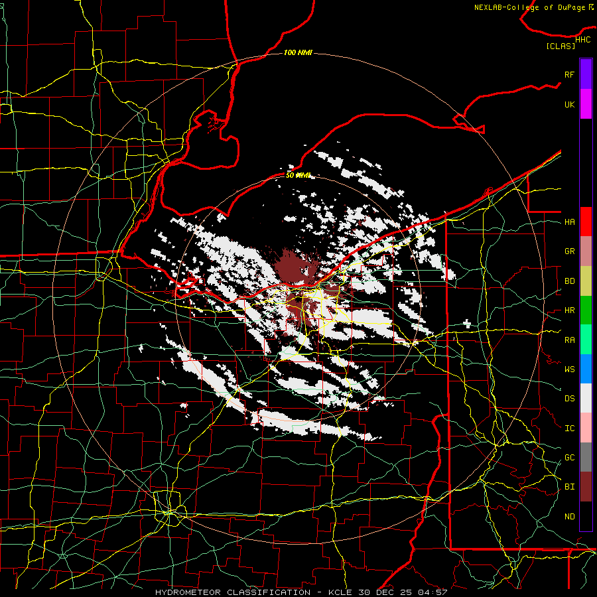Click the '30 DEC 25' date text
The width and height of the screenshot is (597, 597).
coord(385,592)
